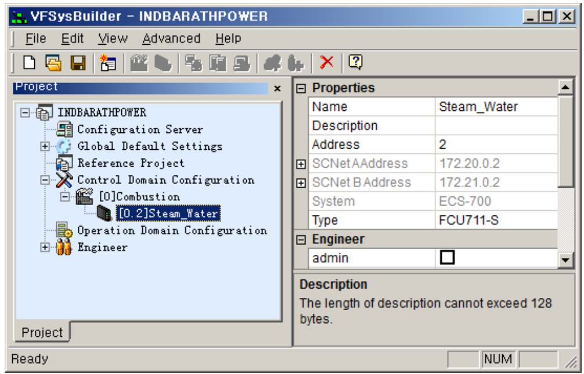Maximize the VFSysBuilder window
This screenshot has height=374, width=584.
[547, 17]
